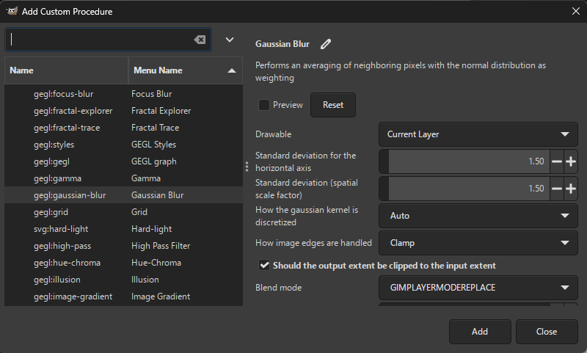The width and height of the screenshot is (587, 353).
Task: Clear the search field with backspace icon
Action: 200,40
